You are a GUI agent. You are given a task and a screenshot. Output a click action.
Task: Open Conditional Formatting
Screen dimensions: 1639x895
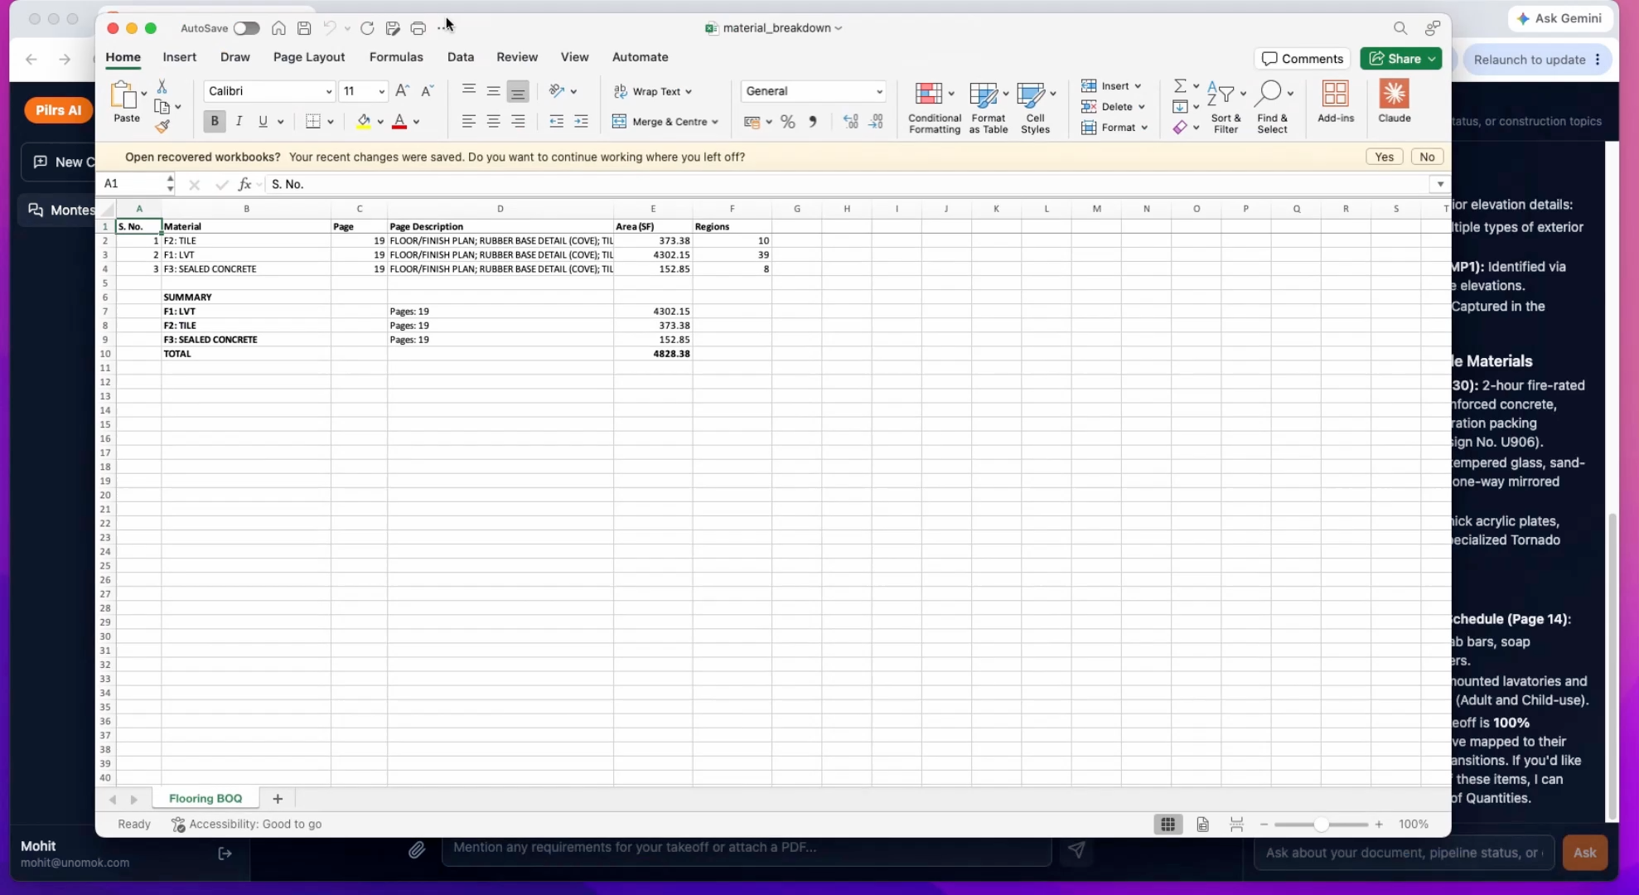[x=934, y=108]
